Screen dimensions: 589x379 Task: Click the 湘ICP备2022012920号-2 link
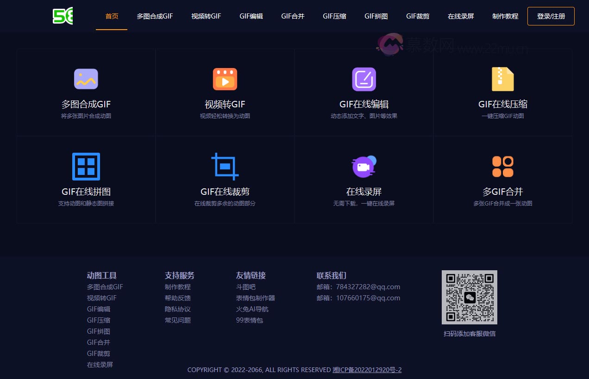point(367,370)
